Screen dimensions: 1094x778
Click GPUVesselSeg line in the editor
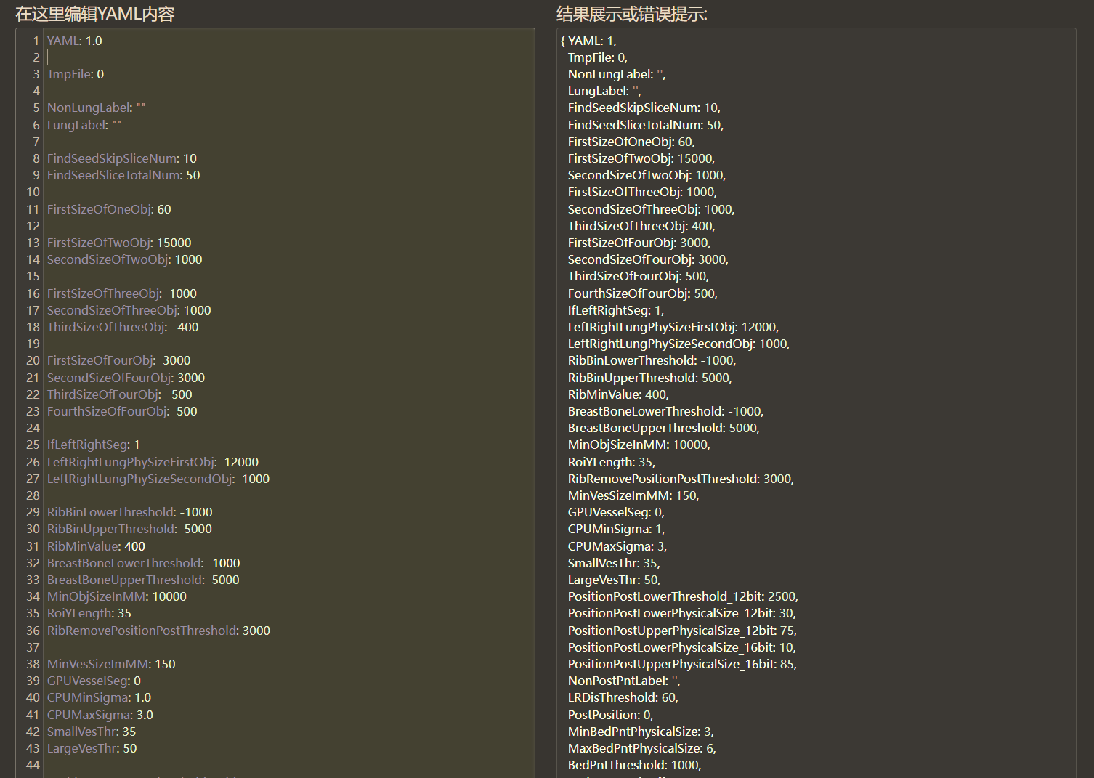[x=94, y=681]
